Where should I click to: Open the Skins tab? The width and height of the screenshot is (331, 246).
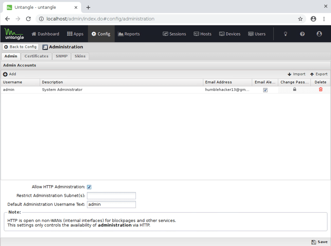(80, 56)
